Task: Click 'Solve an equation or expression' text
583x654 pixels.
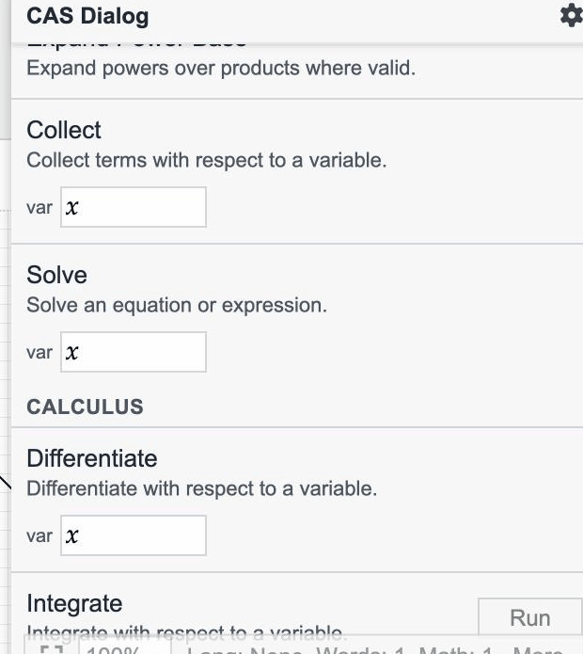Action: click(177, 305)
